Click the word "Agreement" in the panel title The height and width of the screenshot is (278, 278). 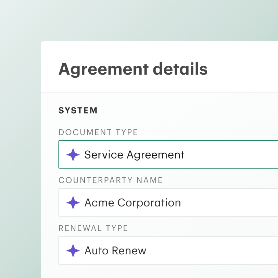(x=103, y=70)
